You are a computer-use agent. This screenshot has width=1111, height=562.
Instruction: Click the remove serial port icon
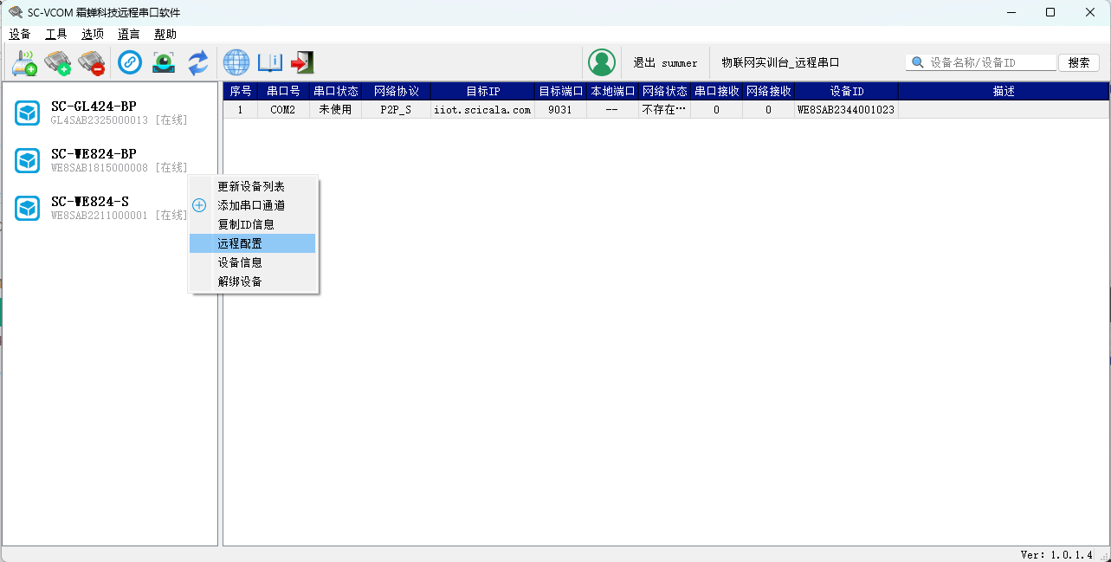(91, 62)
